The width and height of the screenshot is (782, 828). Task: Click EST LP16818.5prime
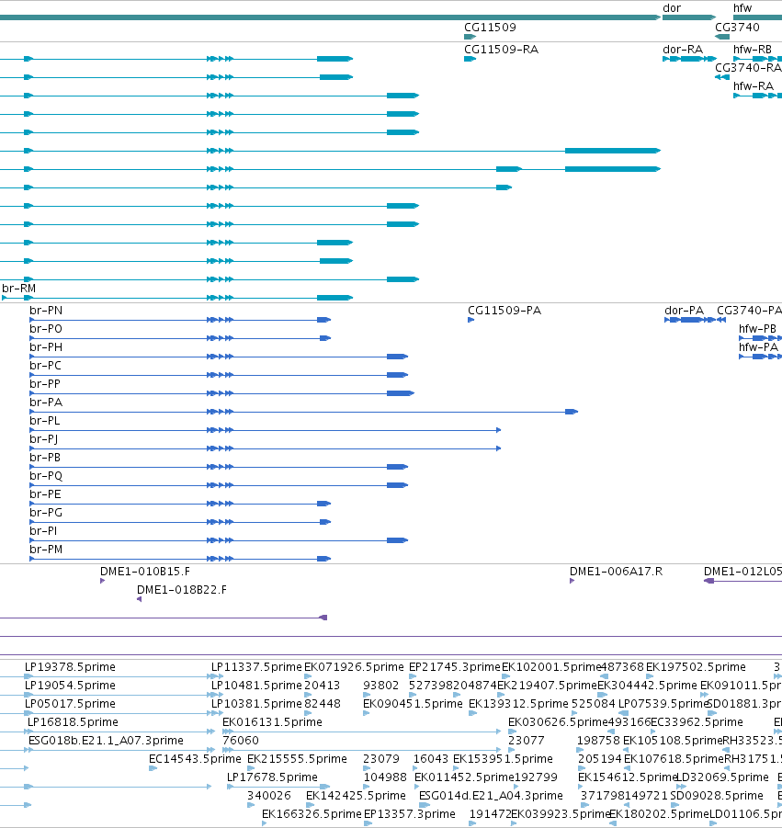[x=73, y=722]
